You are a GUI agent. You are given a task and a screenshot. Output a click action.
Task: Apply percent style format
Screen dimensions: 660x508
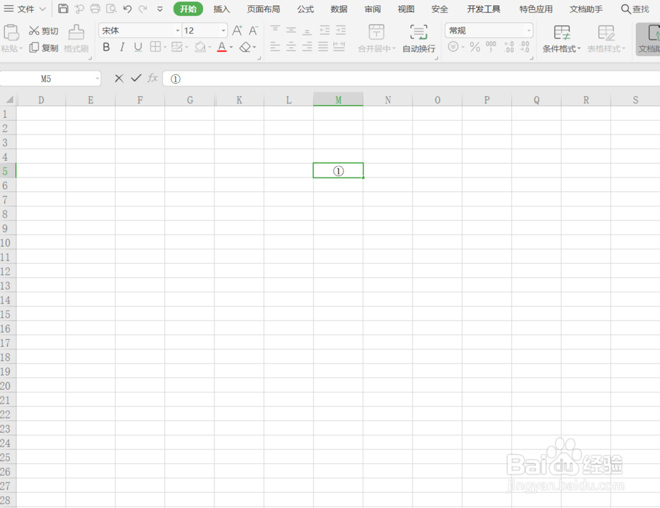point(475,47)
